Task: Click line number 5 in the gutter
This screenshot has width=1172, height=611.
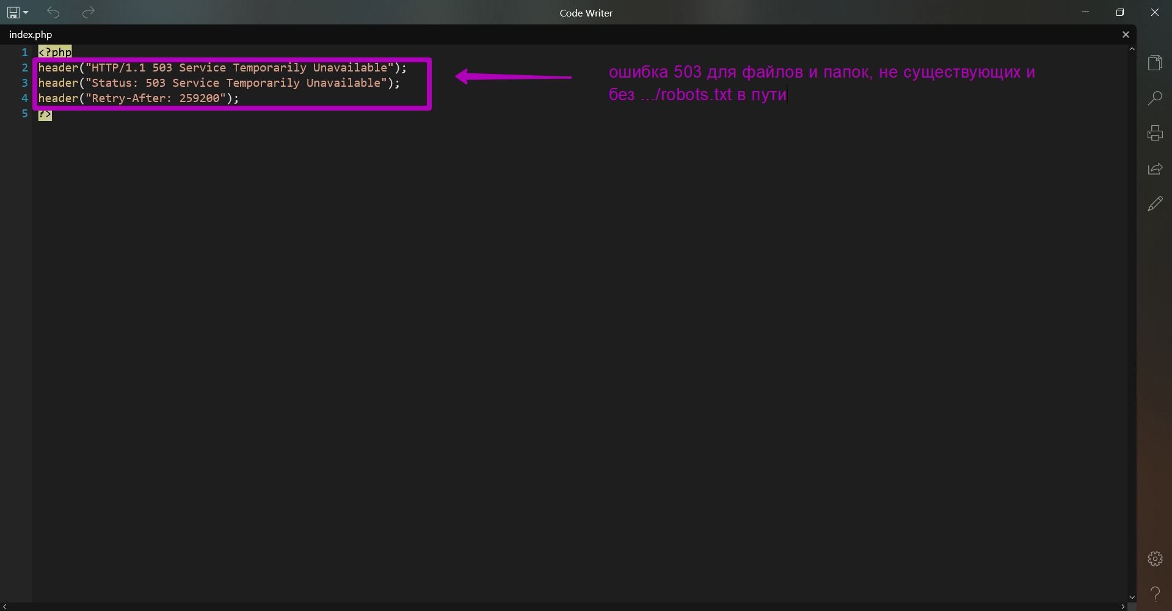Action: click(25, 114)
